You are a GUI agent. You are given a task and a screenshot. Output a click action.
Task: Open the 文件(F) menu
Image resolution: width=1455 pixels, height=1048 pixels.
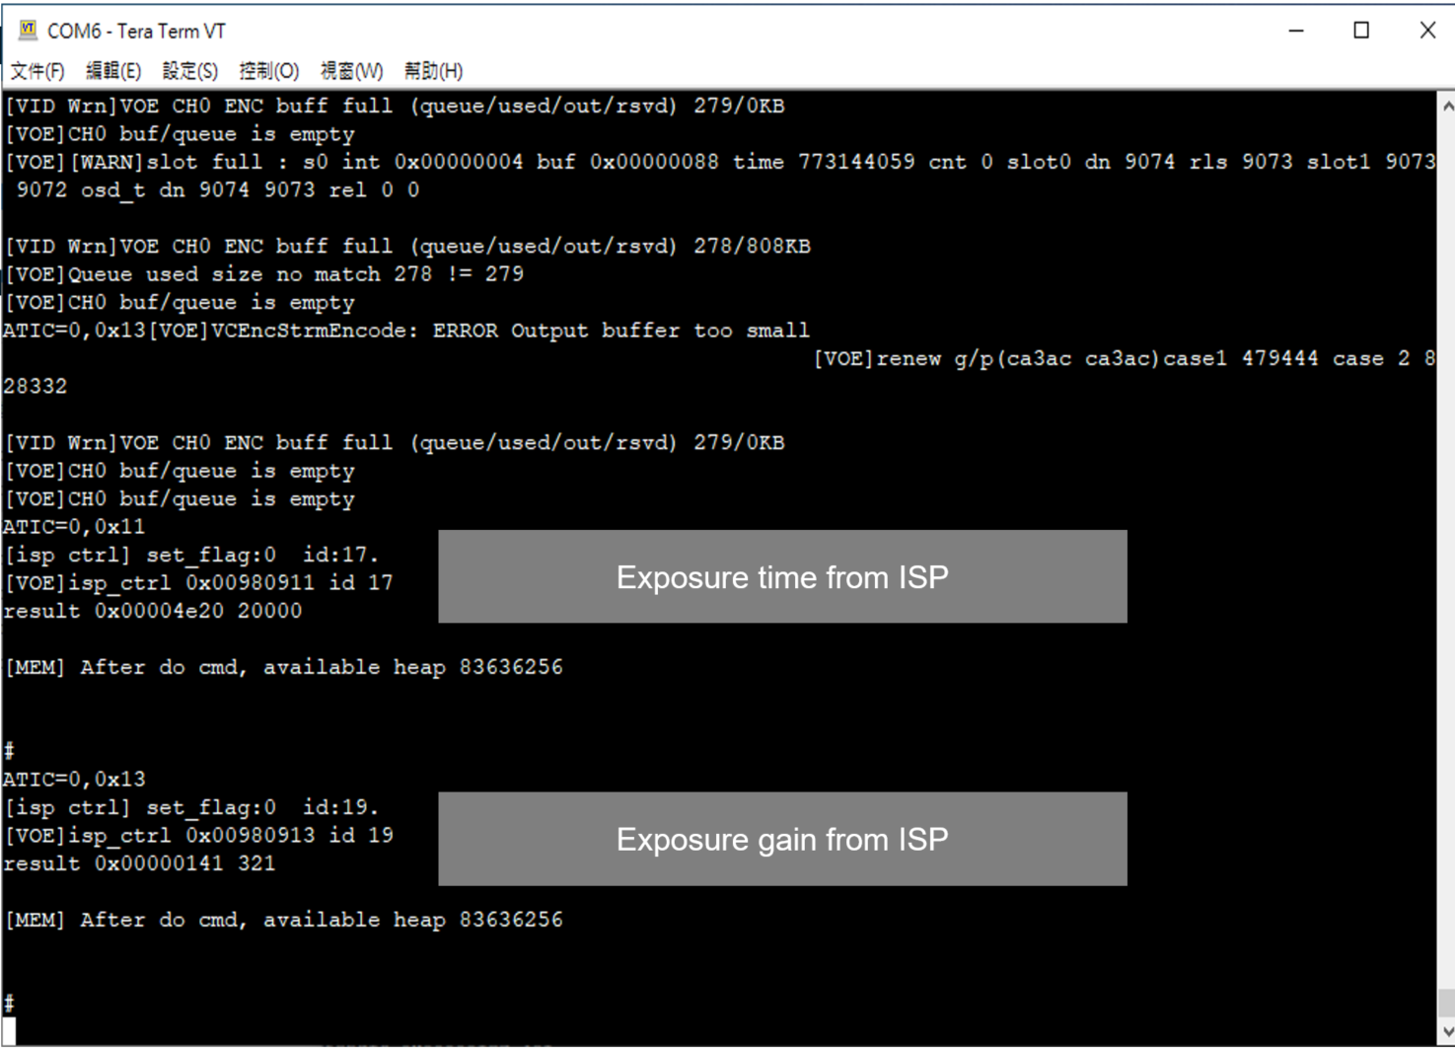[37, 71]
